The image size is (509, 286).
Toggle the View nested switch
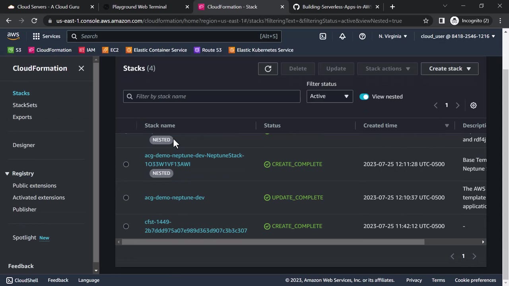tap(364, 97)
